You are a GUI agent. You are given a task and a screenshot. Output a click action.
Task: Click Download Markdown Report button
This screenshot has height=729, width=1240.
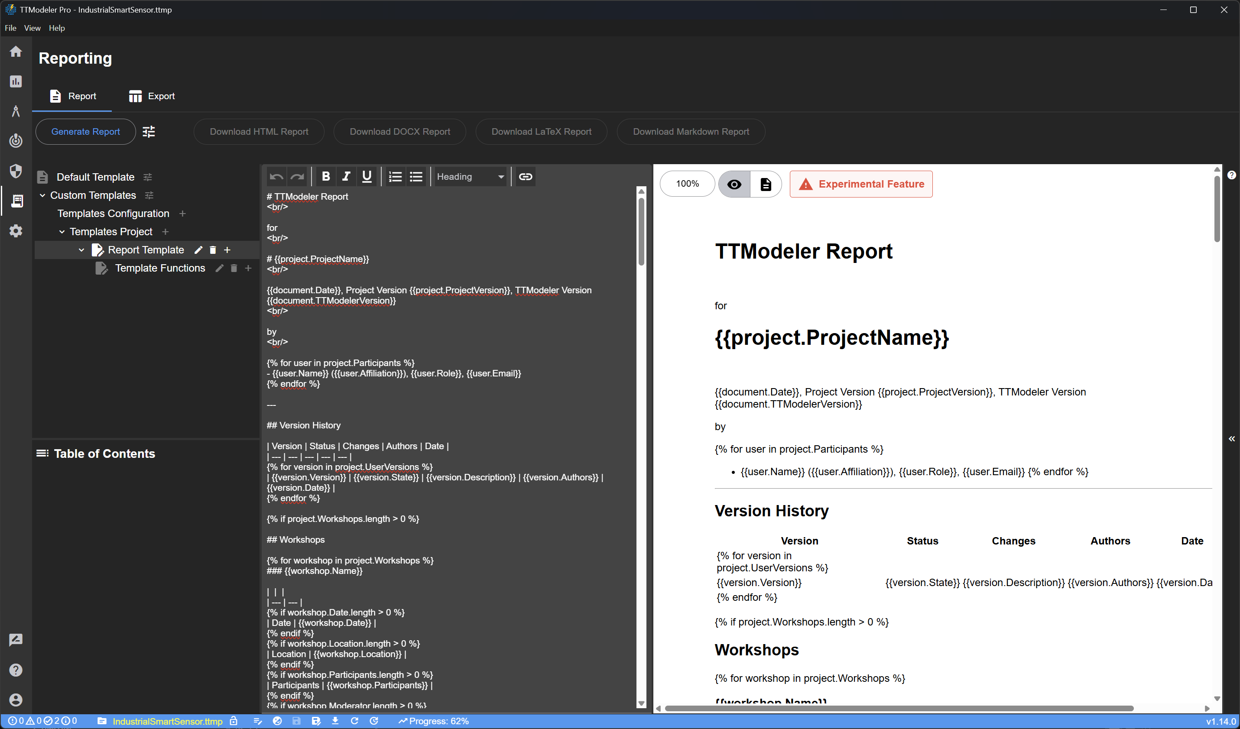(691, 132)
